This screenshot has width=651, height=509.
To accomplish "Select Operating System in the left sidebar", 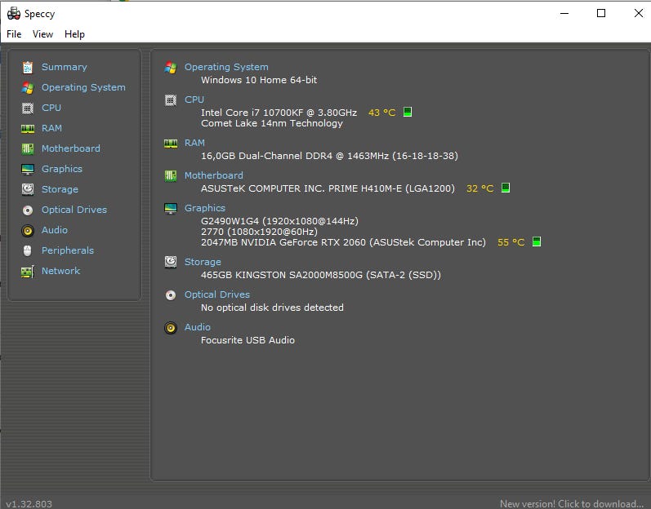I will tap(83, 87).
